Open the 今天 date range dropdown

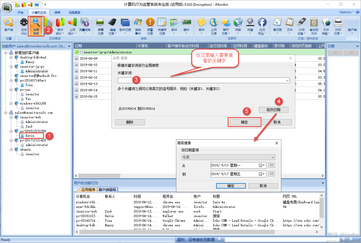(273, 157)
